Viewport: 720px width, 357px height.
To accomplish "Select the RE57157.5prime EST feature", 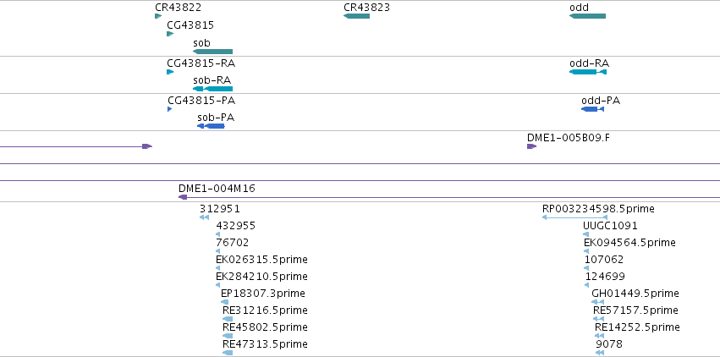I will 598,319.
